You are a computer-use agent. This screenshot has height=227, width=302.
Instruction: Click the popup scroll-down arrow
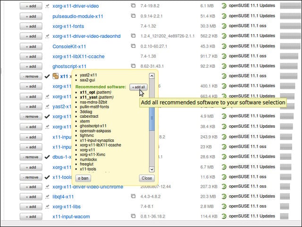click(152, 169)
